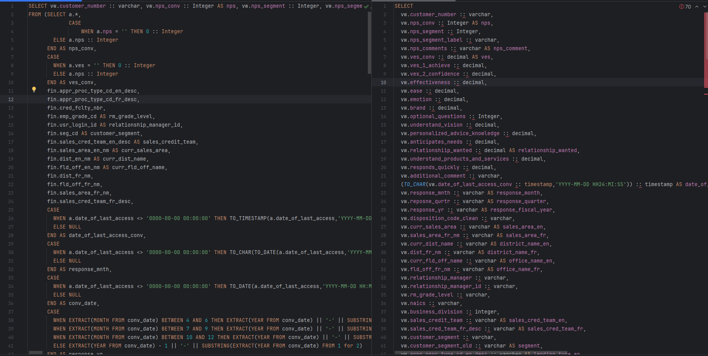Click vw.customer_segment_old in right editor

pyautogui.click(x=436, y=346)
